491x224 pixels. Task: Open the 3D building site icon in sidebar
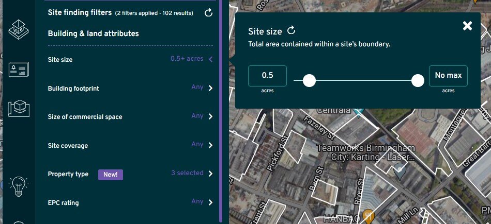[x=19, y=30]
